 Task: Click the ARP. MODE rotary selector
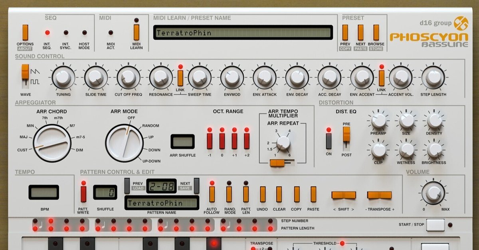[125, 143]
